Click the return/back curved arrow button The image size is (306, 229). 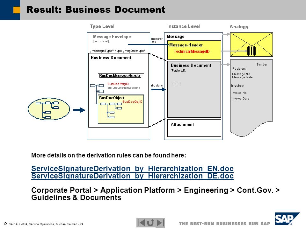(x=150, y=223)
